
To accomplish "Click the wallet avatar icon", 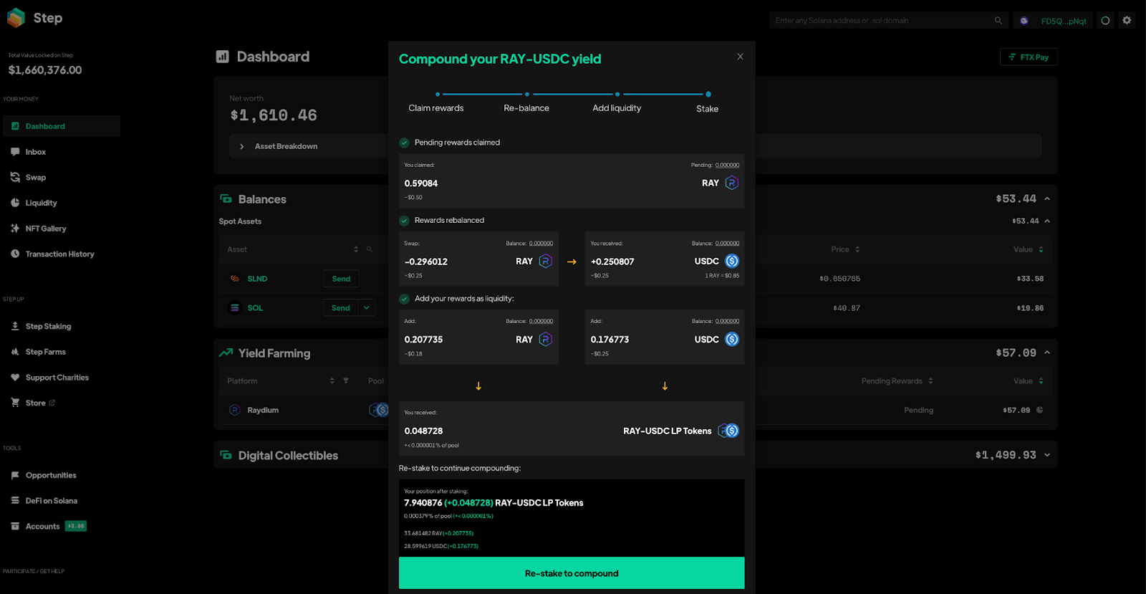I will tap(1024, 21).
